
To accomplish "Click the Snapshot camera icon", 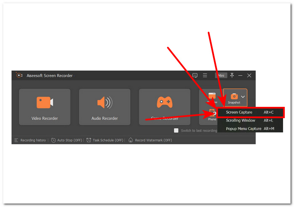I will (x=234, y=96).
